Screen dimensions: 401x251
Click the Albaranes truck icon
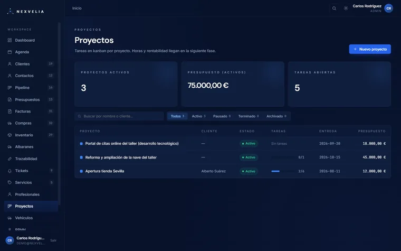(9, 147)
